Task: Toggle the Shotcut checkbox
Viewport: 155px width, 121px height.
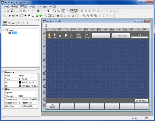Action: [x=137, y=101]
